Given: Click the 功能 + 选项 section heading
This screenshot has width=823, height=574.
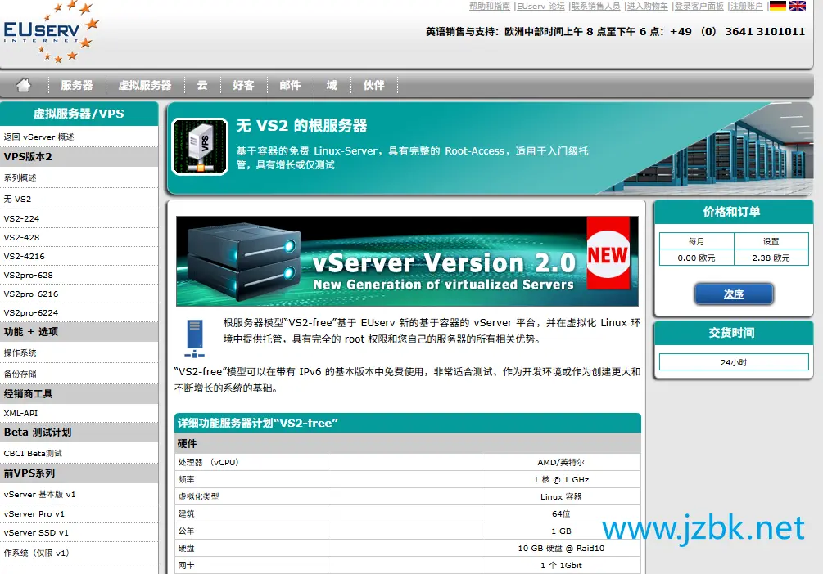Looking at the screenshot, I should point(79,332).
